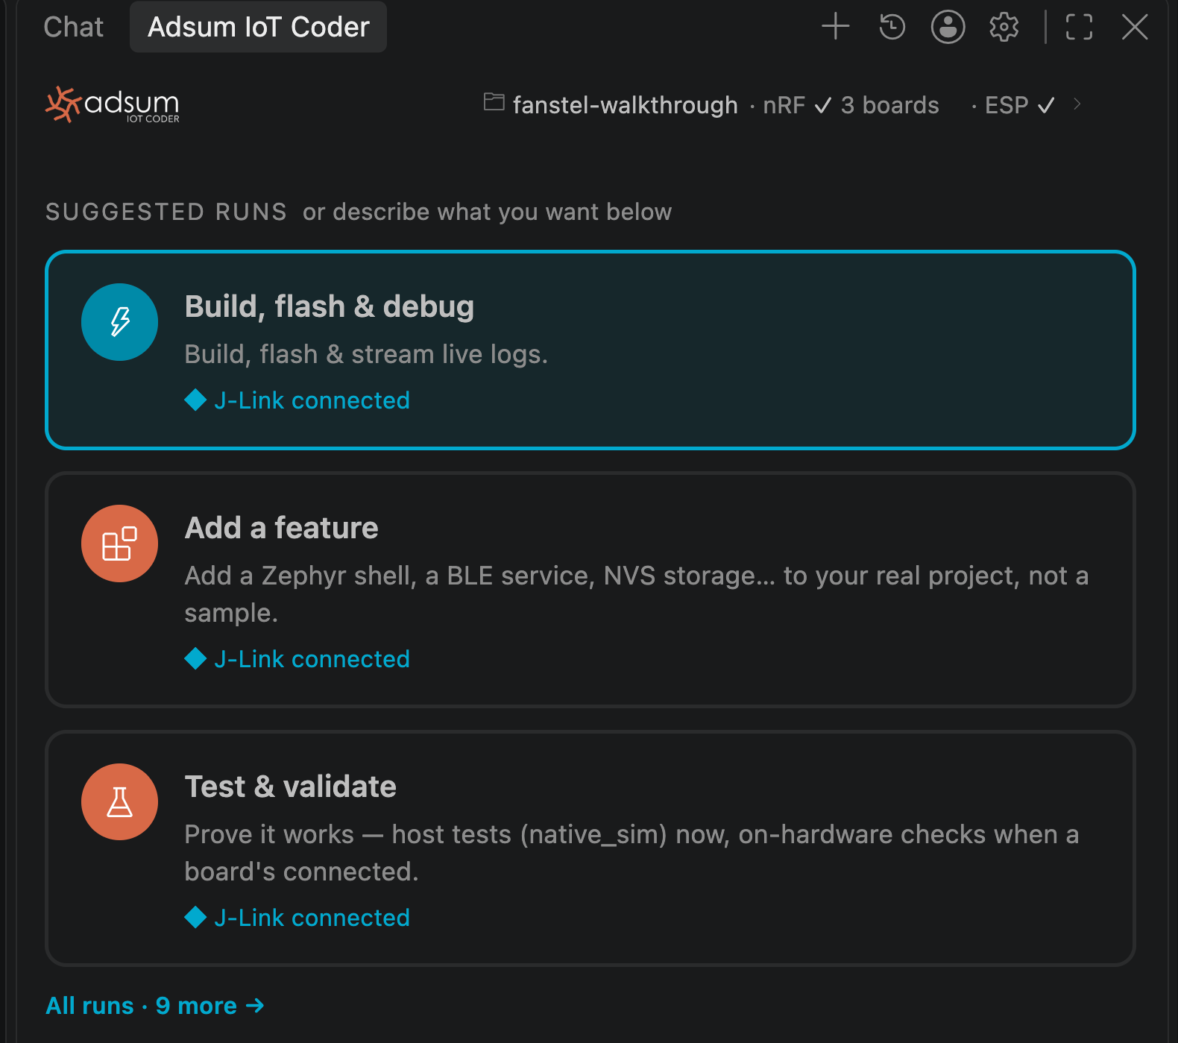This screenshot has width=1178, height=1043.
Task: Open settings gear icon
Action: [x=1004, y=27]
